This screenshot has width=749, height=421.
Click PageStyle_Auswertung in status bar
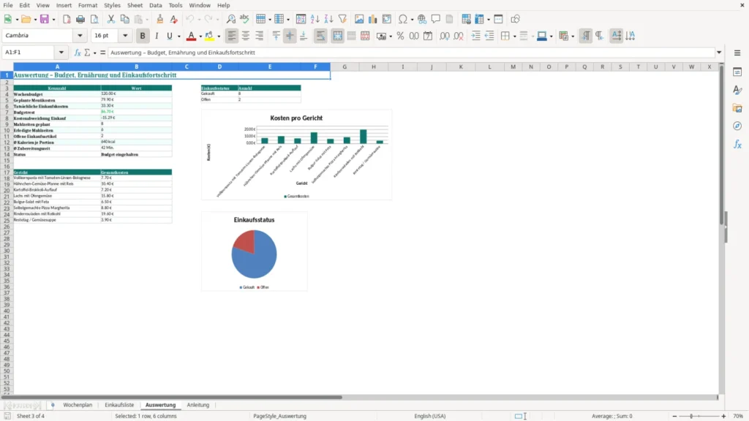[x=280, y=416]
